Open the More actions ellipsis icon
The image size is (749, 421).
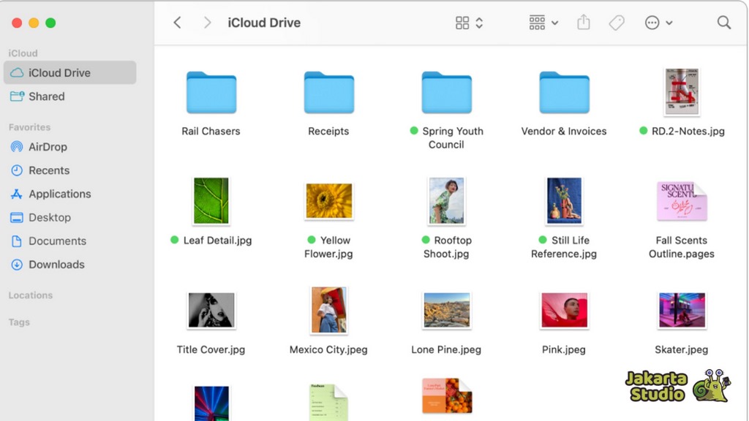click(x=652, y=23)
